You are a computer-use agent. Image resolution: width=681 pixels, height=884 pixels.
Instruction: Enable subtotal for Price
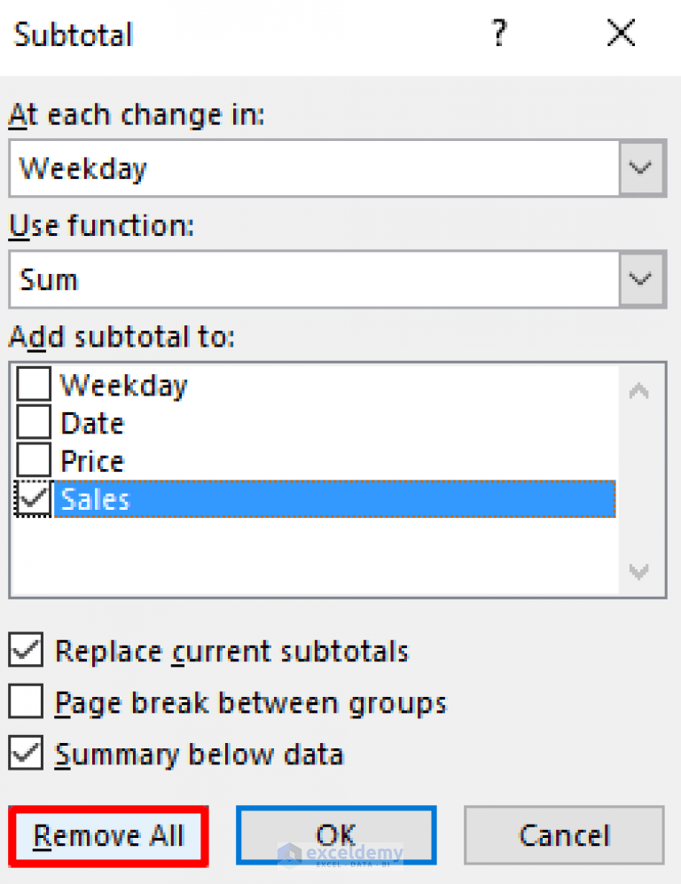coord(32,460)
